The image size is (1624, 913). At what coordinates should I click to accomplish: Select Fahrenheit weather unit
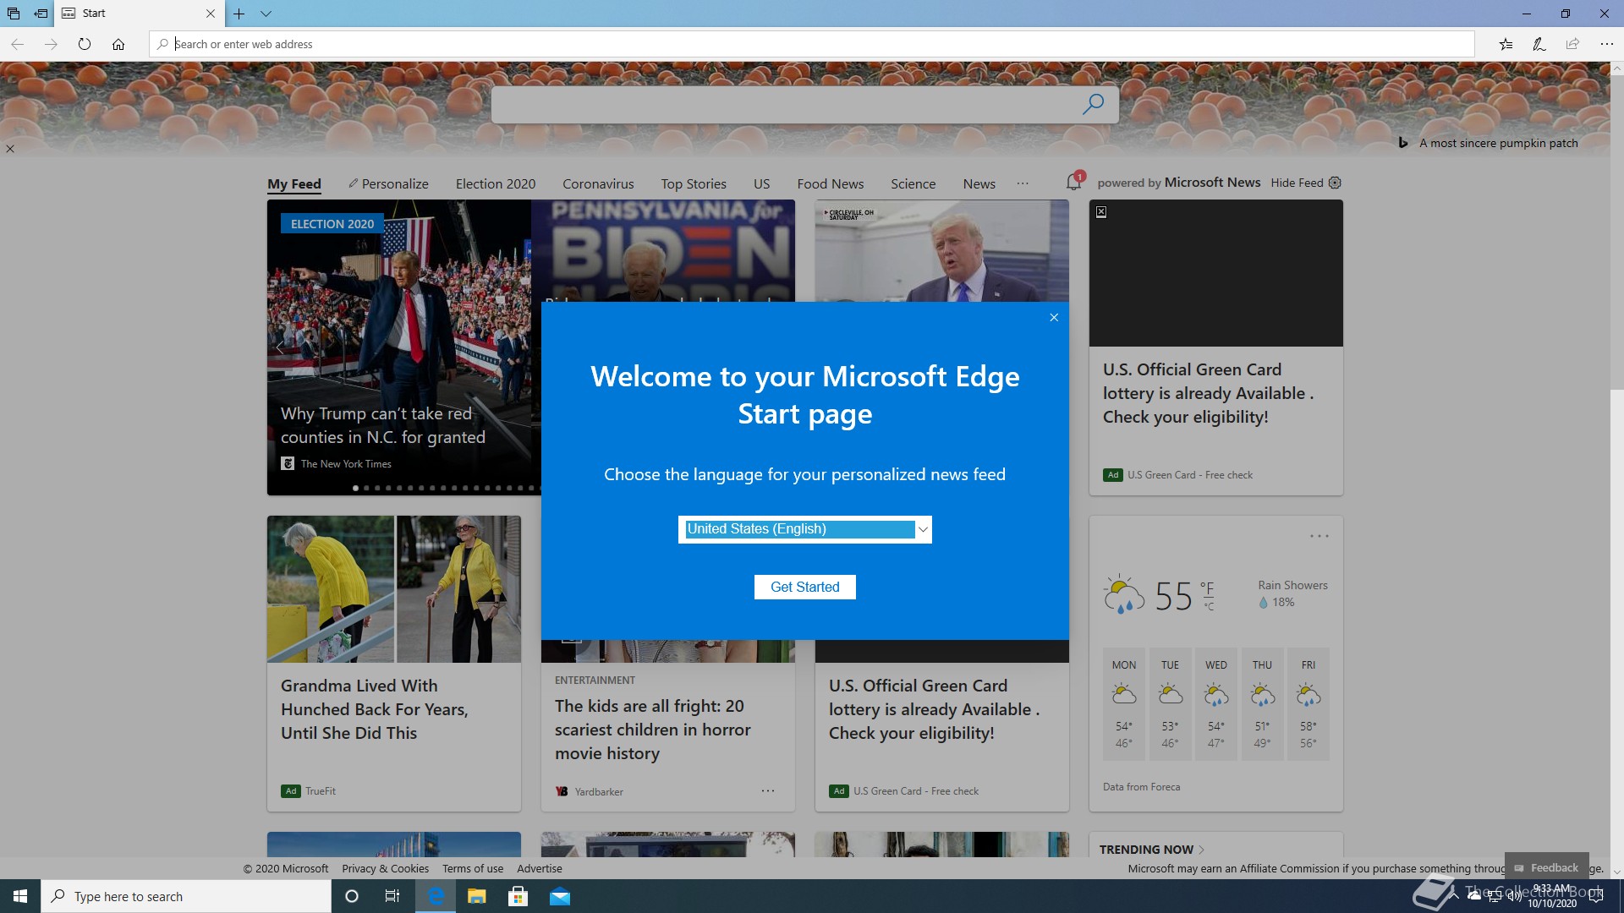(x=1207, y=588)
